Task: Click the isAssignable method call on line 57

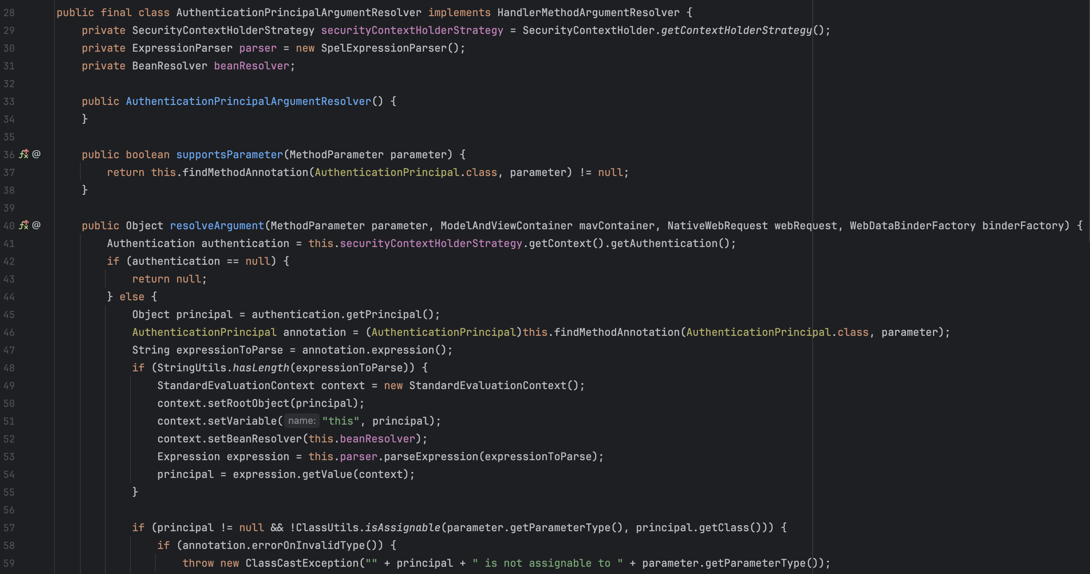Action: click(402, 528)
